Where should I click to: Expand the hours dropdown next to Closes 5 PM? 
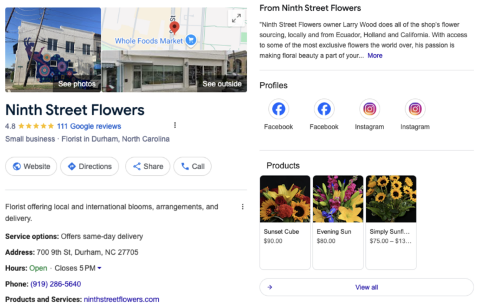(99, 268)
